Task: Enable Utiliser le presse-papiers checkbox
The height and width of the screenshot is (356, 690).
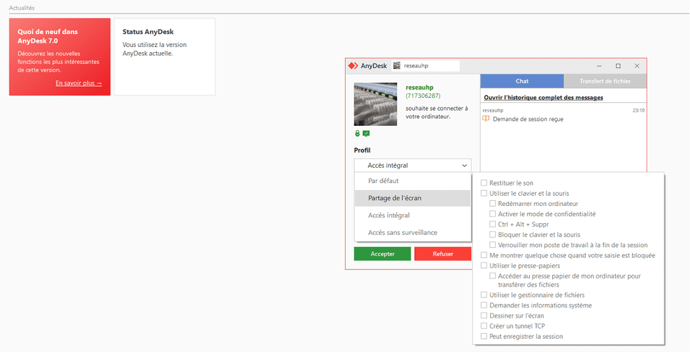Action: [484, 265]
